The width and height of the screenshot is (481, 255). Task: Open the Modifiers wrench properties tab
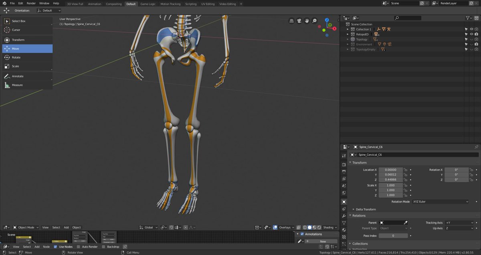click(x=344, y=216)
